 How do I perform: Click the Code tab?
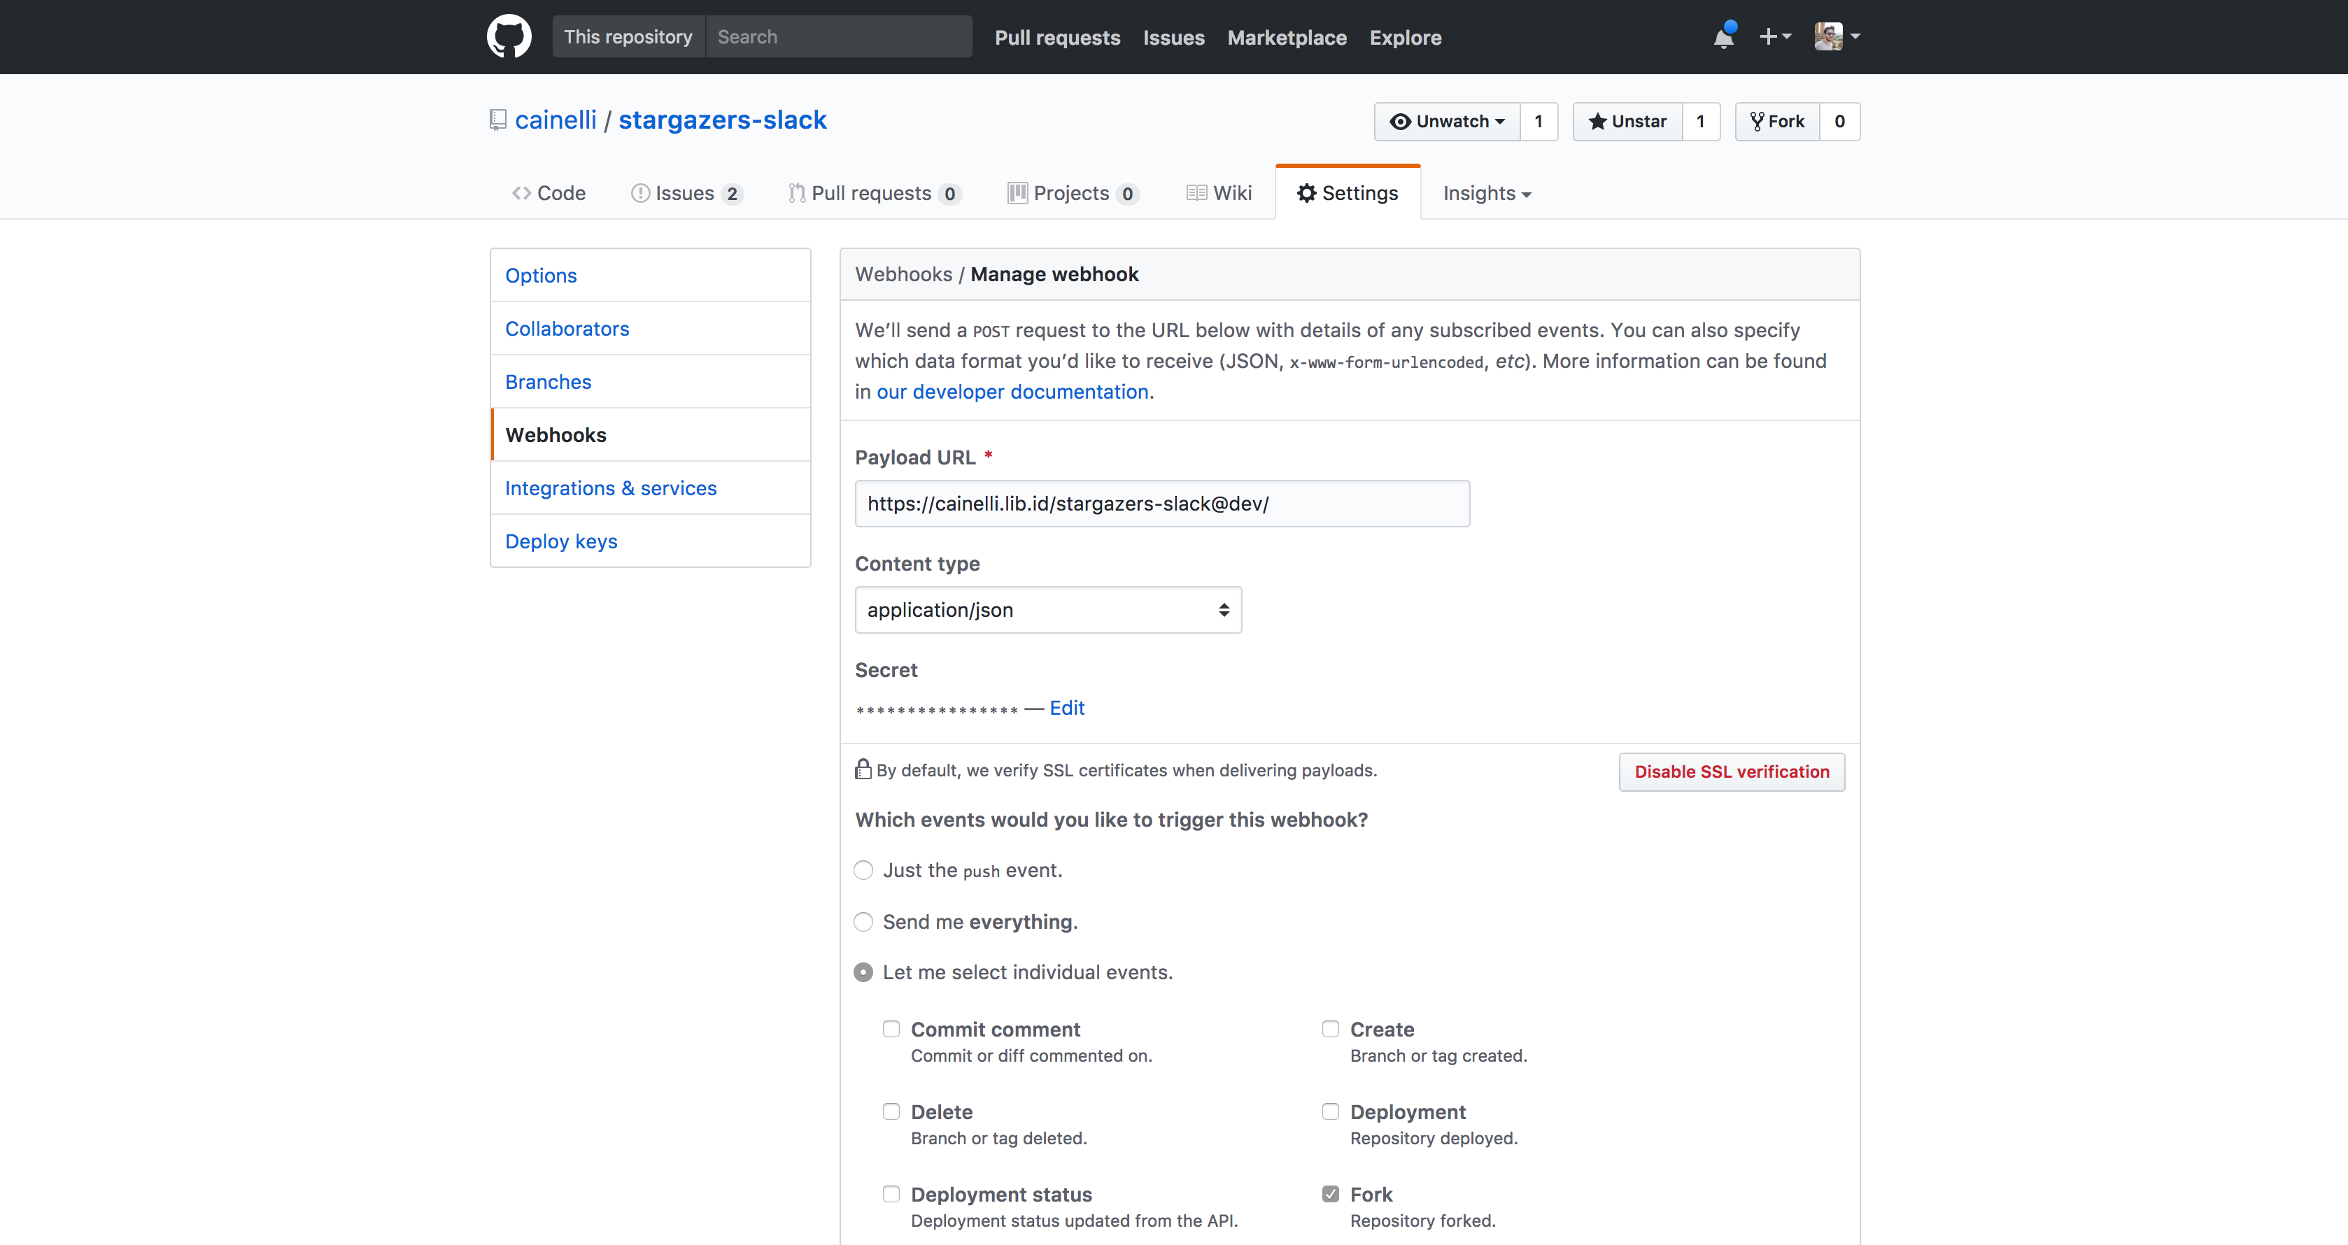coord(549,193)
